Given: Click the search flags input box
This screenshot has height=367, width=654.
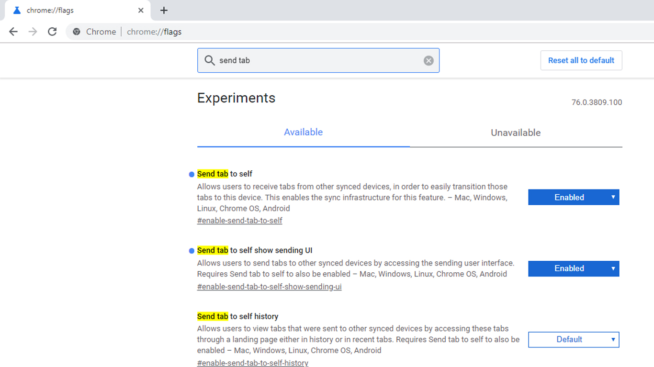Looking at the screenshot, I should point(318,60).
